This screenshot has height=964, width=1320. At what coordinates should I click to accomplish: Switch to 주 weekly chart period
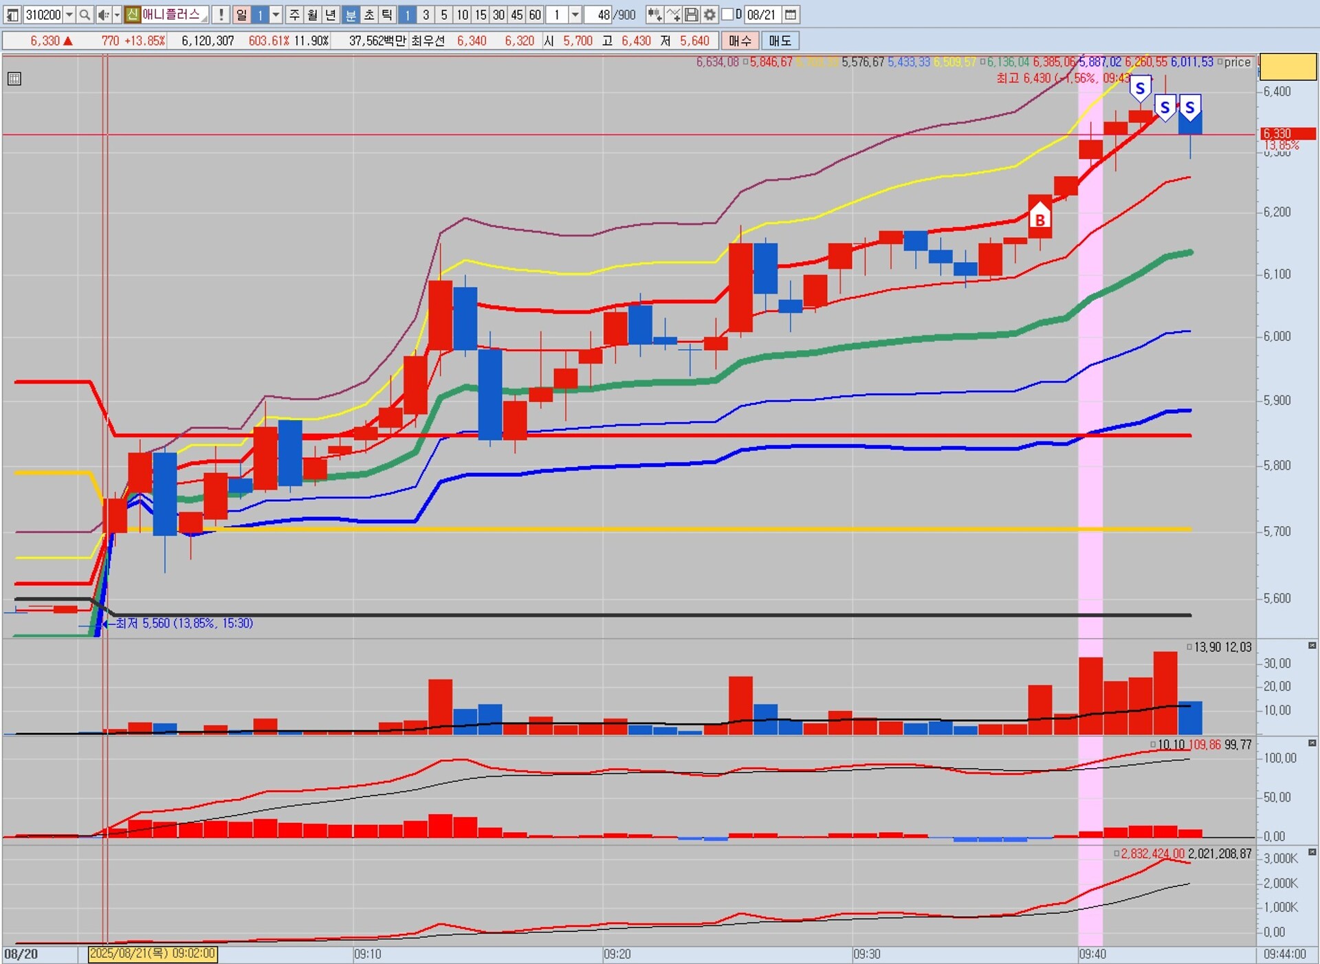[294, 14]
